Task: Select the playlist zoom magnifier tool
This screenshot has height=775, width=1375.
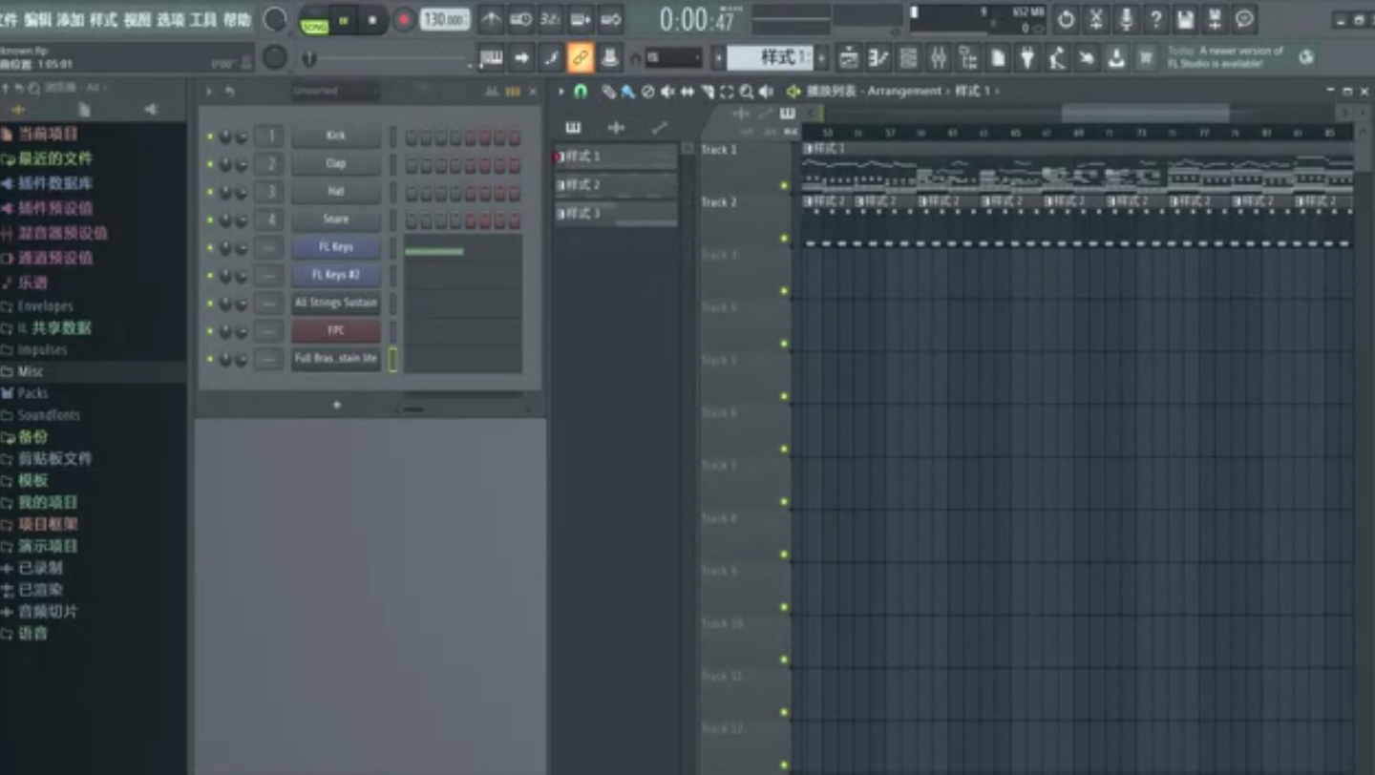Action: click(x=747, y=92)
